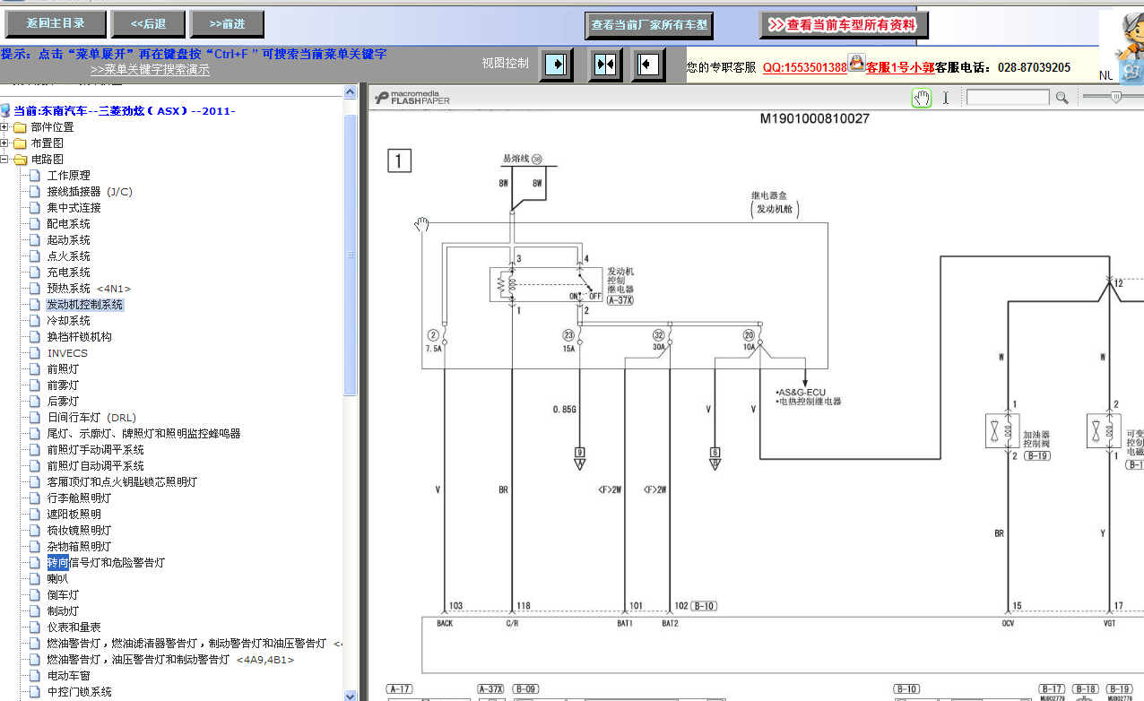Collapse the 电路图 folder
The width and height of the screenshot is (1144, 701).
click(x=4, y=160)
